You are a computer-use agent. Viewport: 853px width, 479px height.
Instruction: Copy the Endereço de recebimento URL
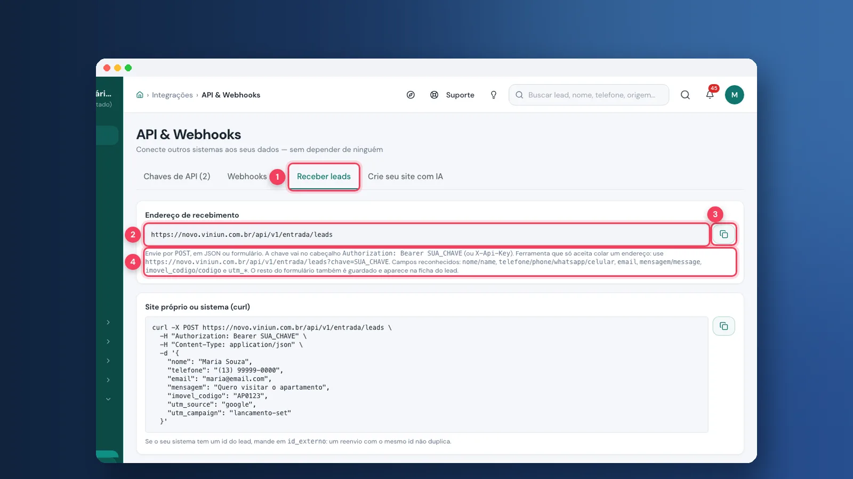pyautogui.click(x=723, y=234)
